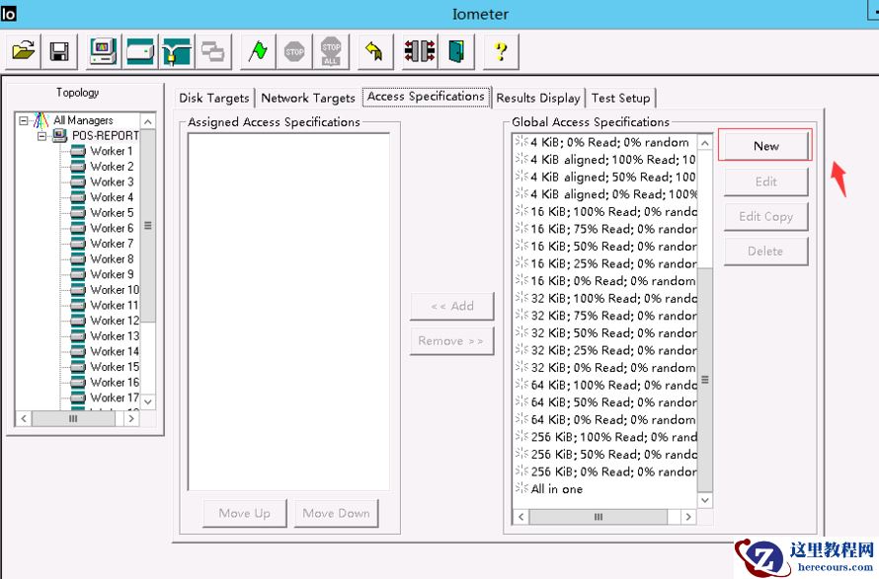Click the Move Down button
The image size is (879, 579).
(x=337, y=514)
